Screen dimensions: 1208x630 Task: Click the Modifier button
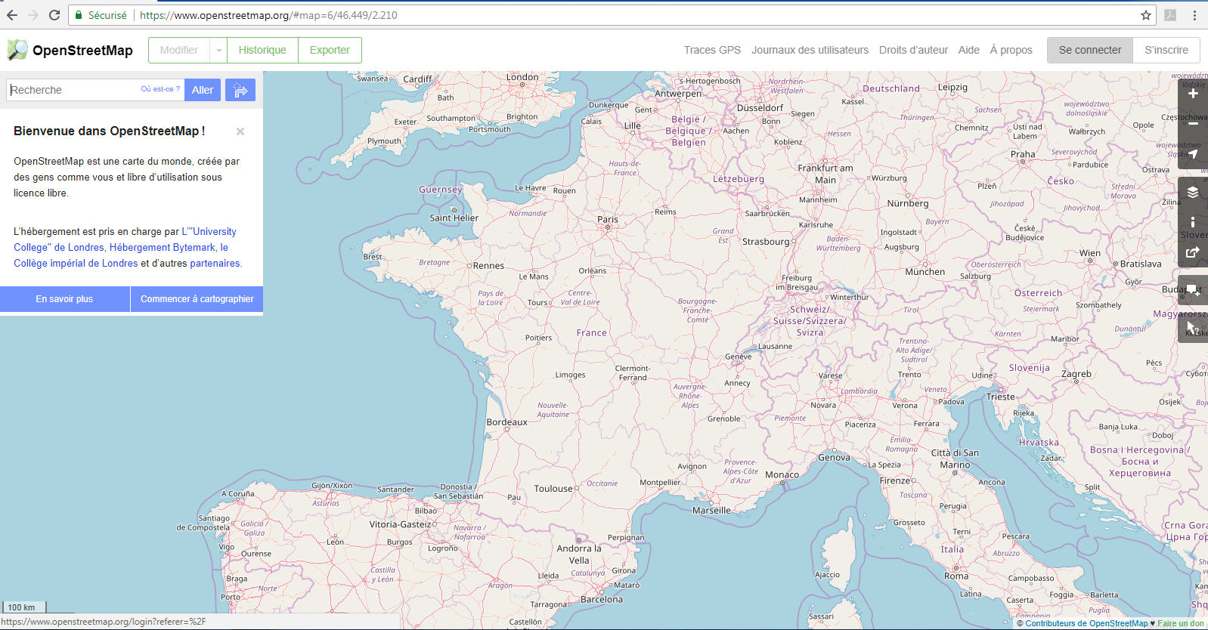[179, 50]
